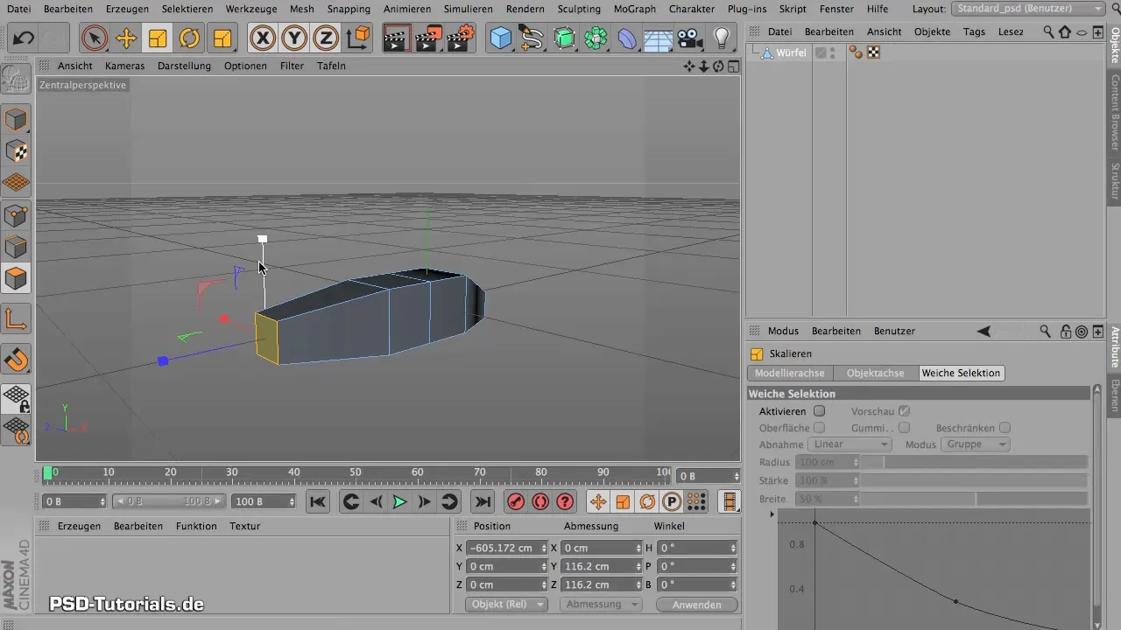The image size is (1121, 630).
Task: Open the MoGraph menu
Action: point(633,9)
